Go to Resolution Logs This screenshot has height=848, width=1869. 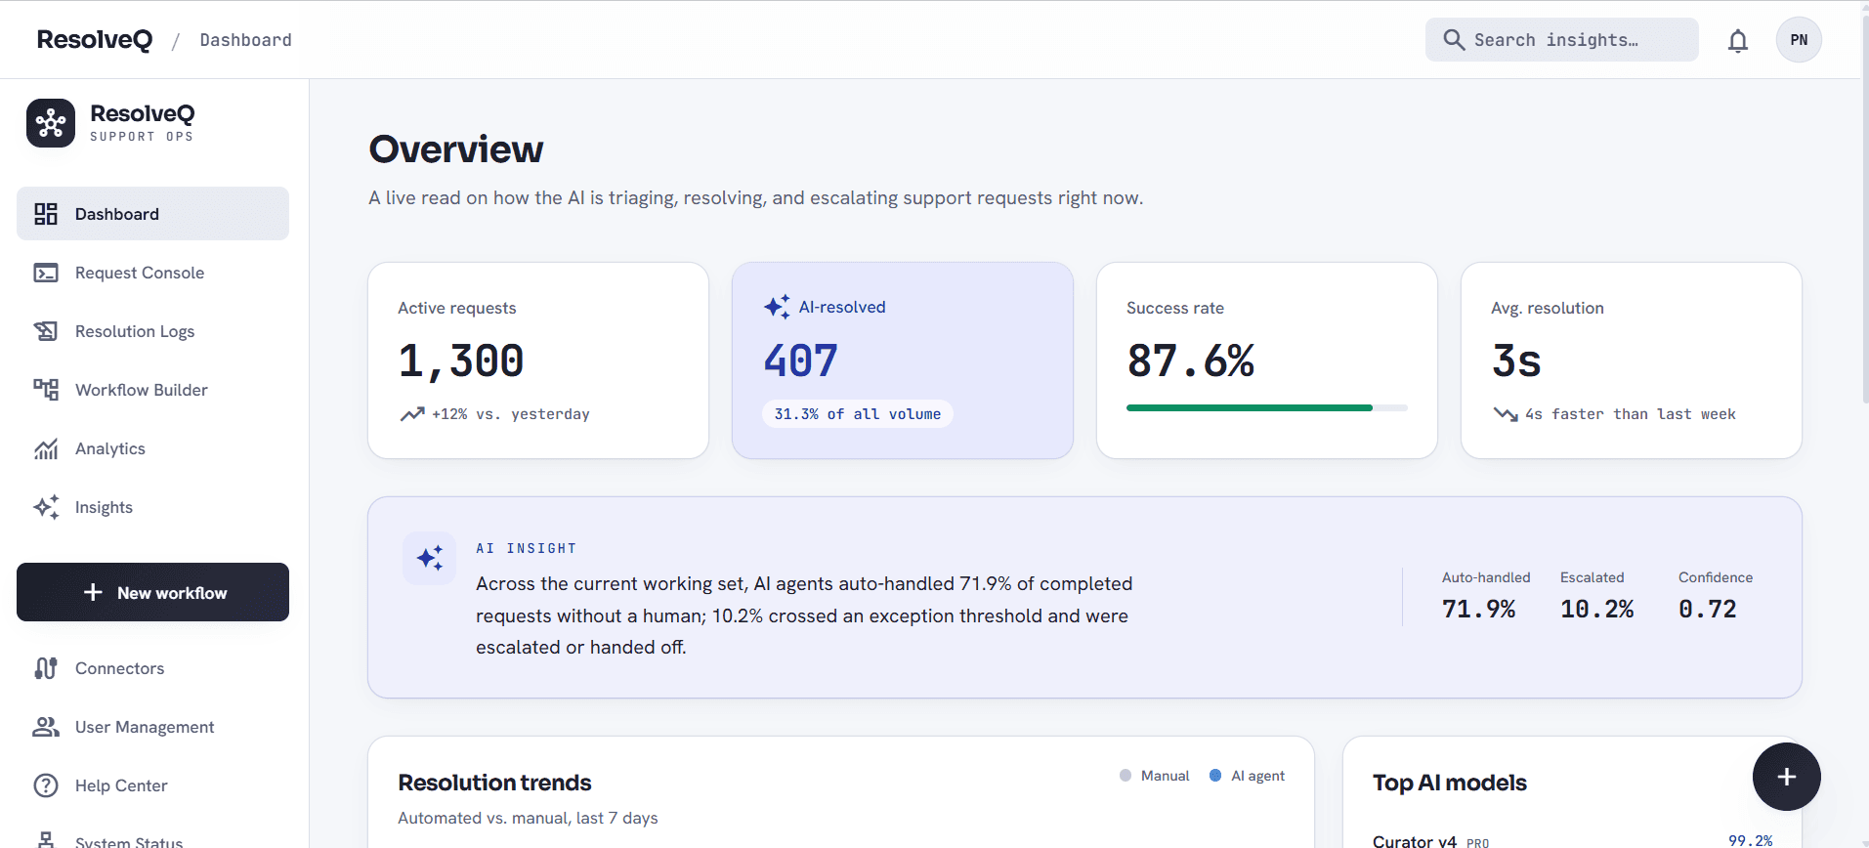(152, 331)
